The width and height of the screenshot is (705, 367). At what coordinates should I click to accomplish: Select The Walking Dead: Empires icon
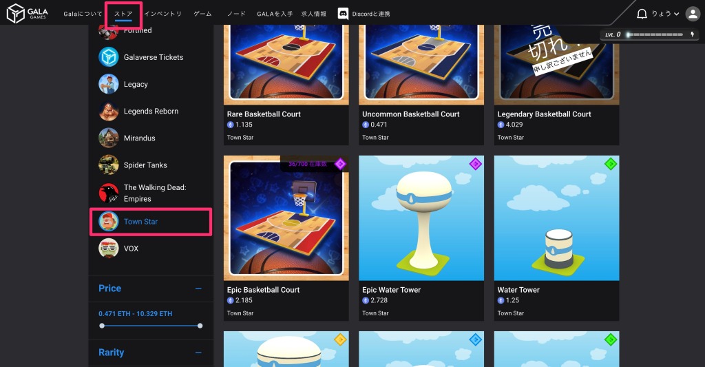[108, 193]
